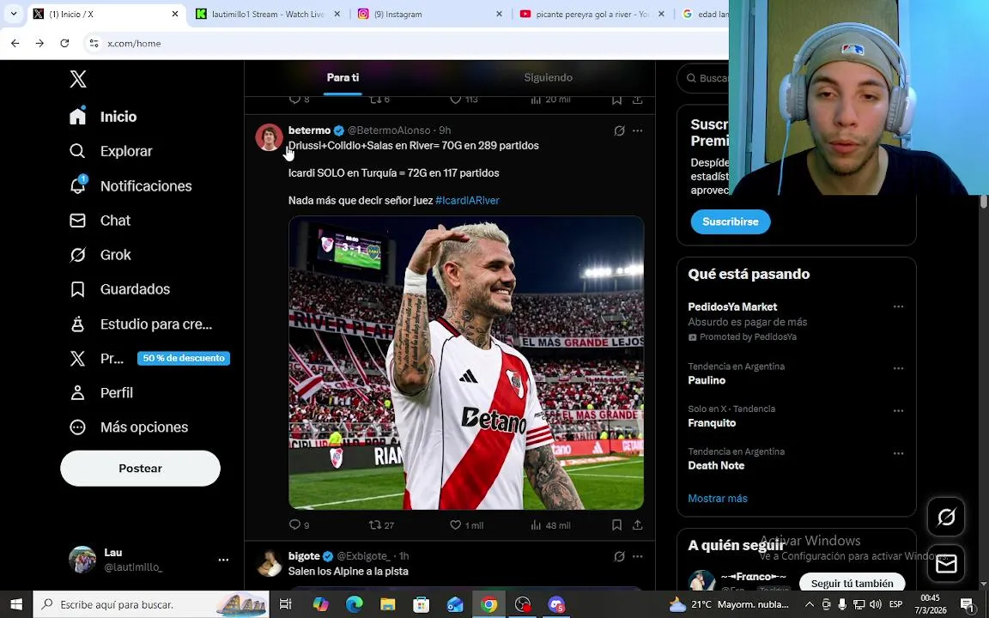This screenshot has height=618, width=989.
Task: Open @BetermoAlonso handle link
Action: click(389, 130)
